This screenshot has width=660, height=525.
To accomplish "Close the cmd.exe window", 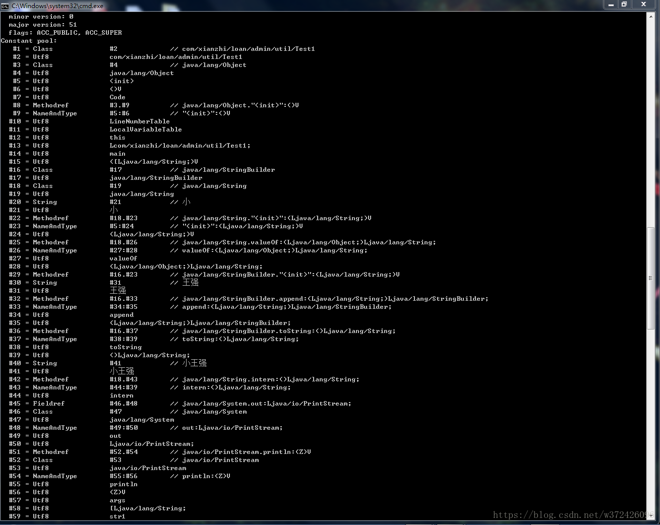I will pos(643,5).
